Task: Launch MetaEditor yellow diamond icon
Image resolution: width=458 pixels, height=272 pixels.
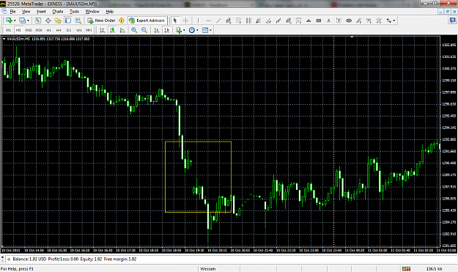Action: [x=122, y=21]
